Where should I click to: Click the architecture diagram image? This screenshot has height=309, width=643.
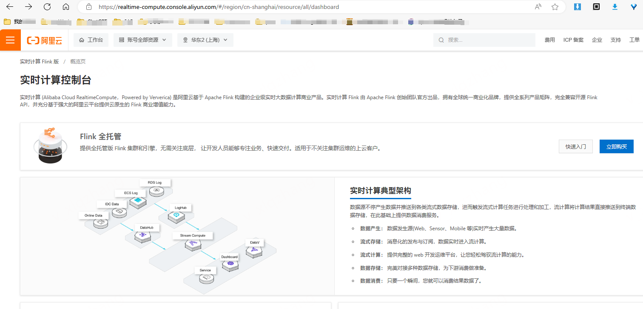click(x=177, y=236)
